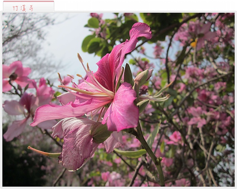Click the pink orchid tree flower photo
The image size is (237, 189).
(118, 99)
